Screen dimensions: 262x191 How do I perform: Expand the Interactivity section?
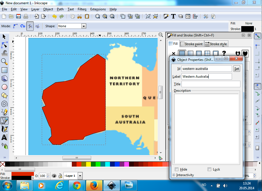[174, 175]
